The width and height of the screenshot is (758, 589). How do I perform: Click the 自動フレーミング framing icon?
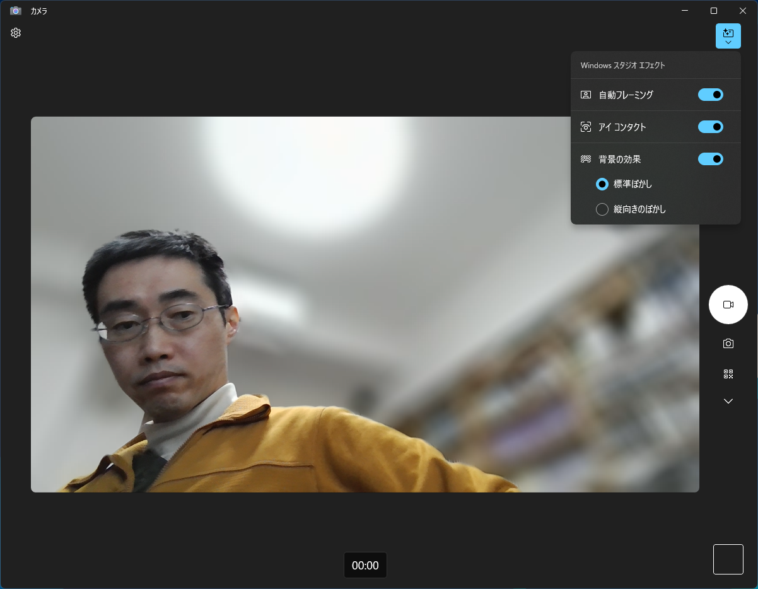coord(585,95)
